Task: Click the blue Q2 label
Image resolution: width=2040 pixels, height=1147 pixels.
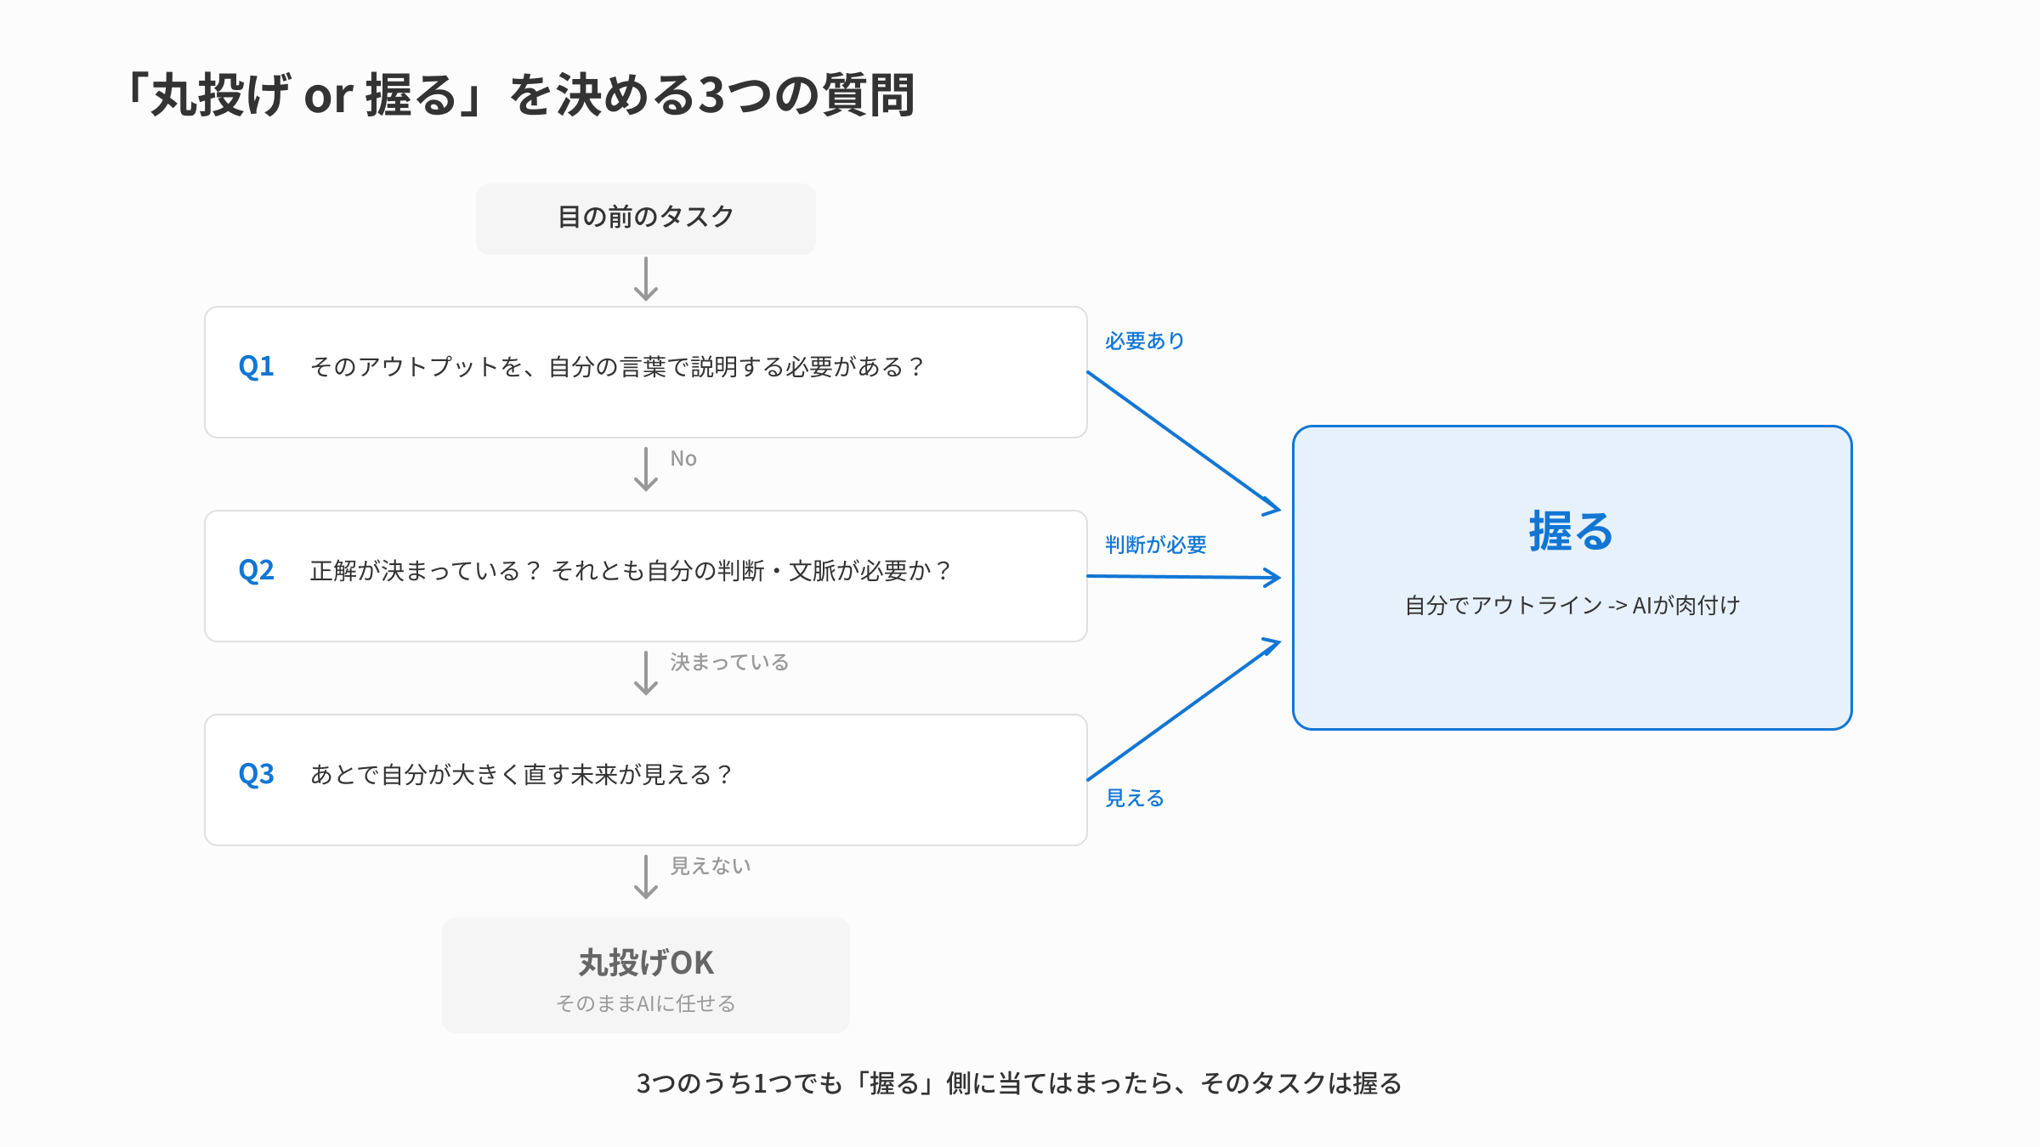Action: (x=256, y=570)
